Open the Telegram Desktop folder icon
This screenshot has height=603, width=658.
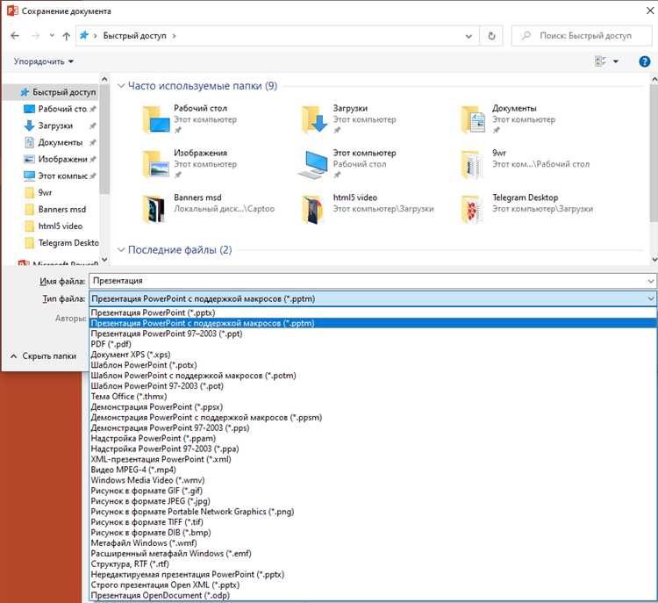(x=474, y=208)
